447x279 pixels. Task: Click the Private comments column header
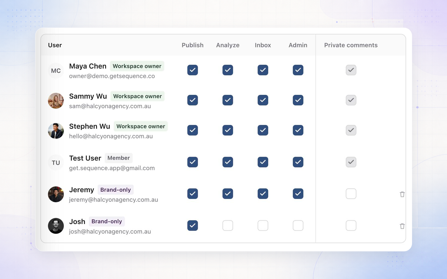coord(351,45)
